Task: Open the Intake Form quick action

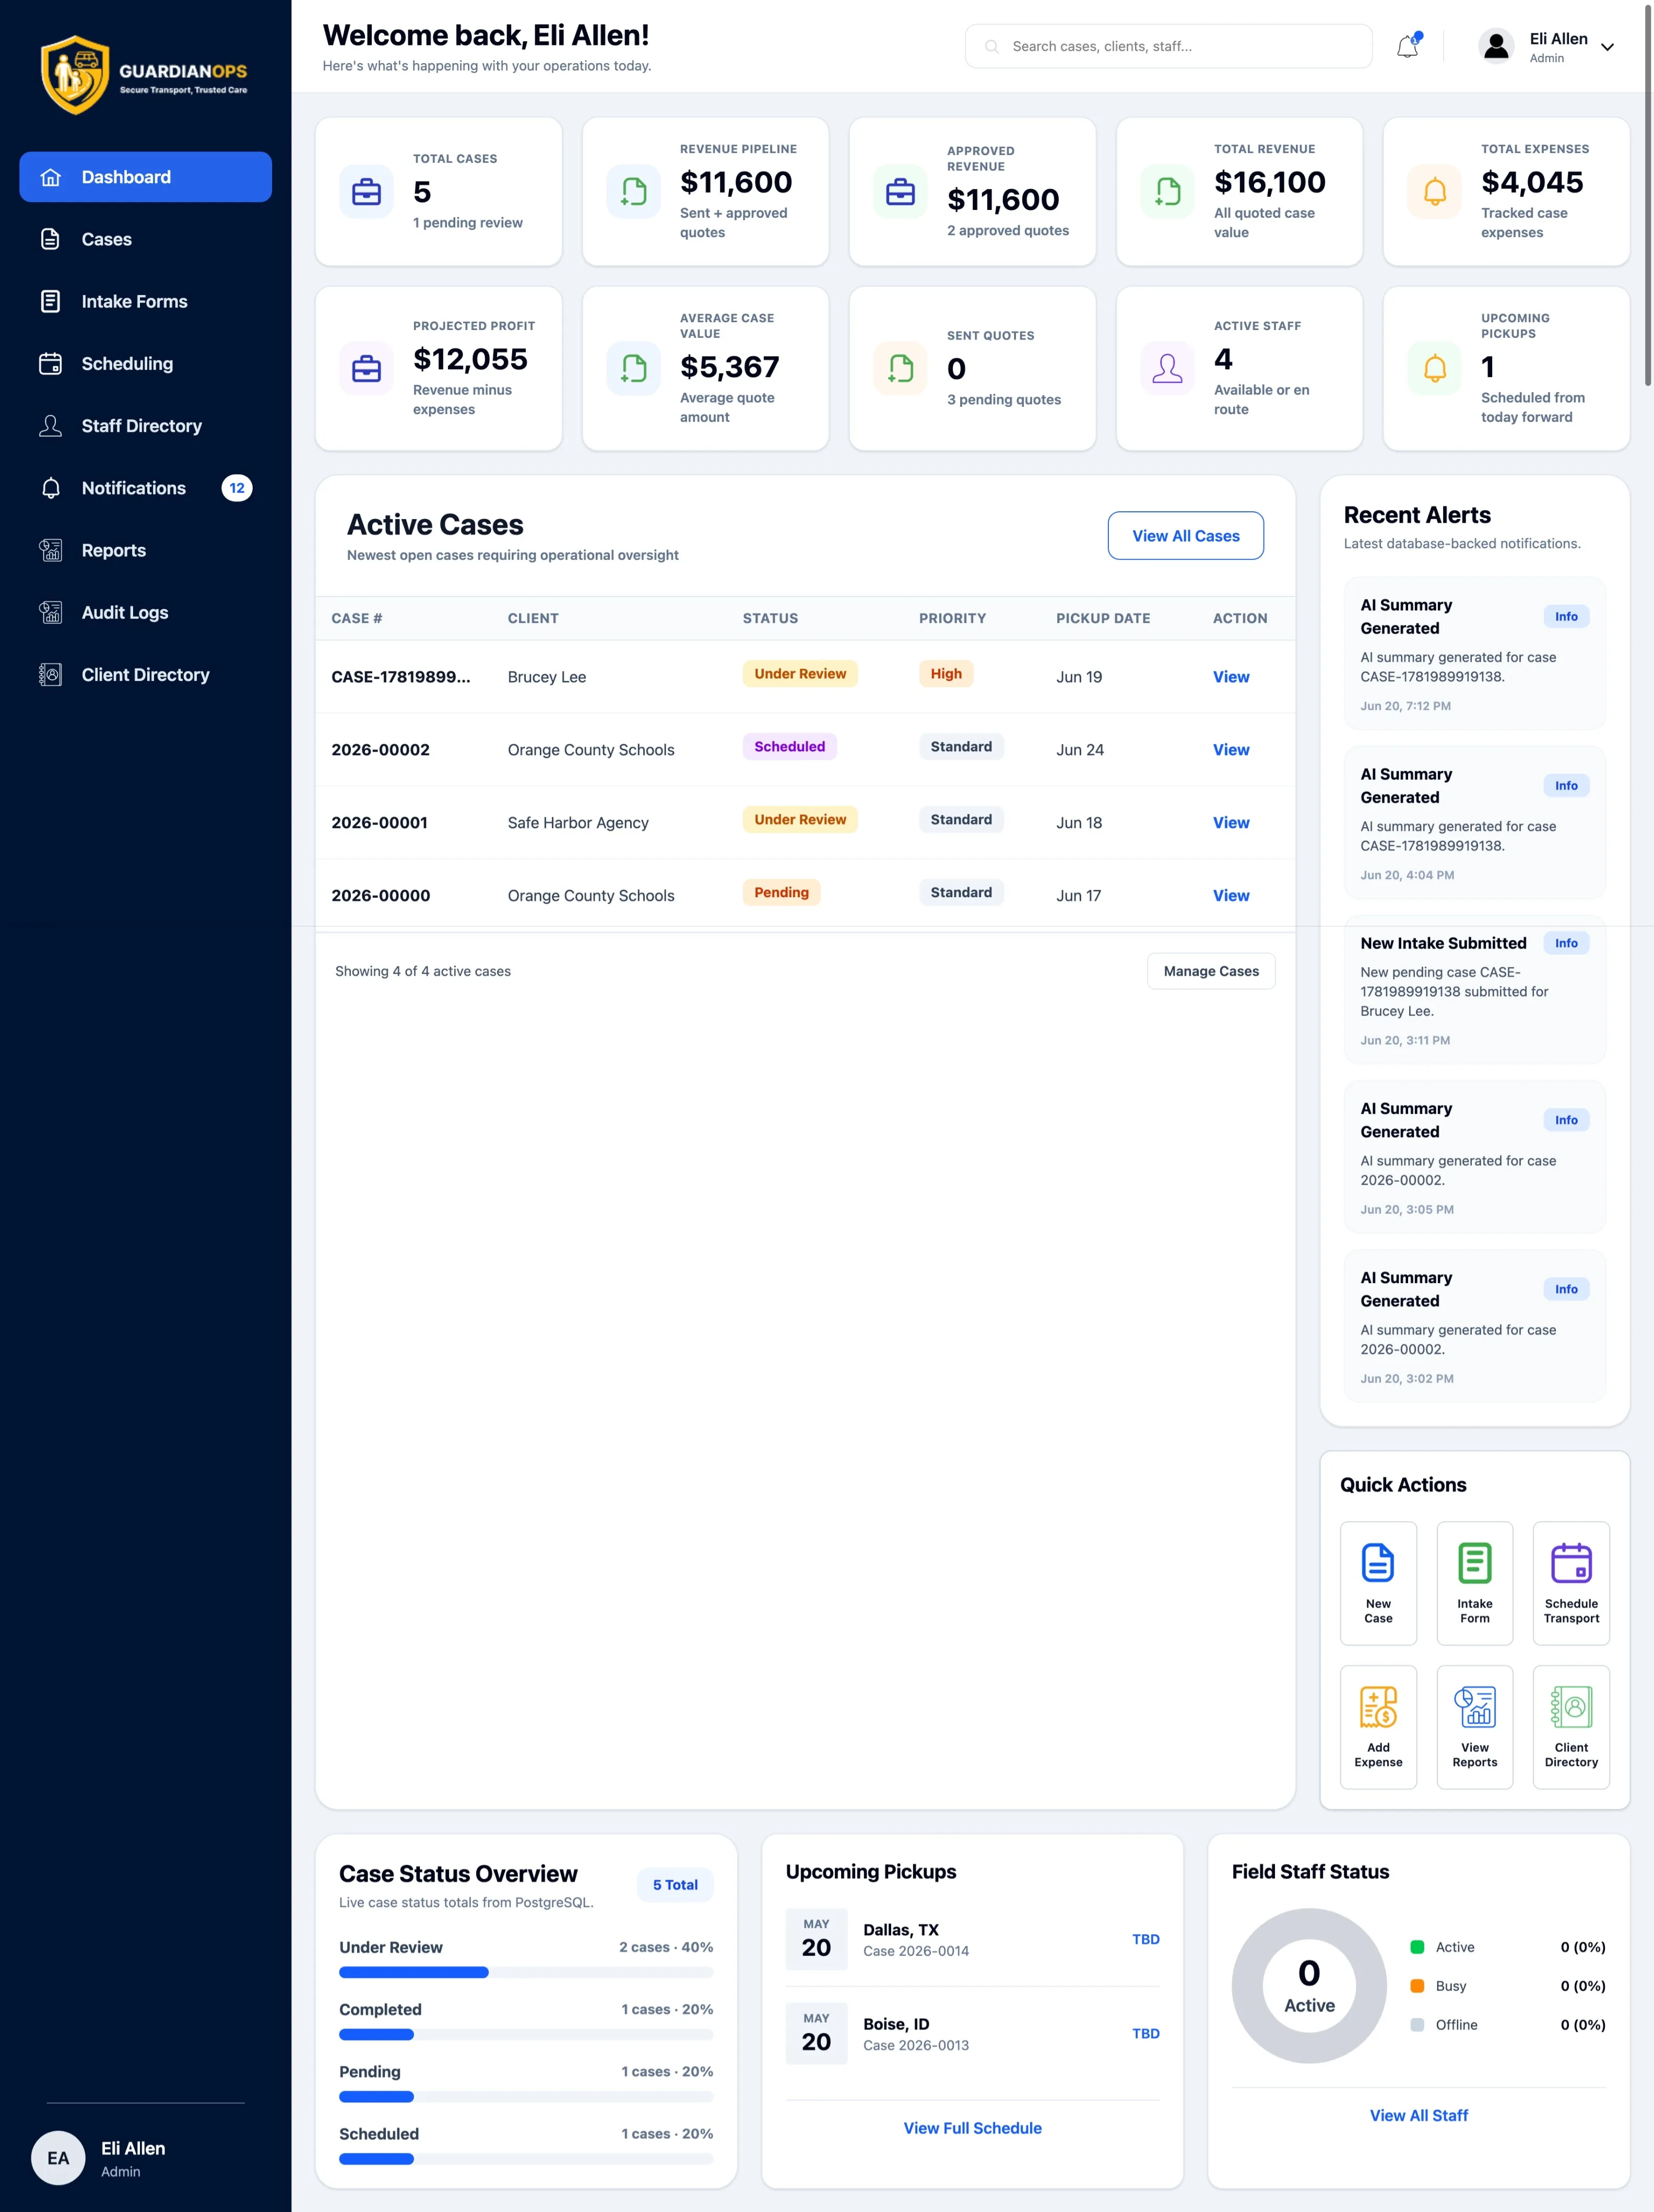Action: click(1474, 1582)
